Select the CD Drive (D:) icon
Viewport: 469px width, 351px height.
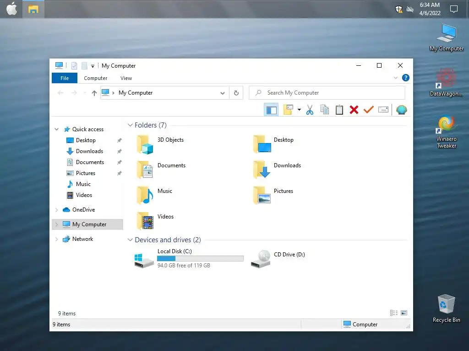click(x=261, y=259)
